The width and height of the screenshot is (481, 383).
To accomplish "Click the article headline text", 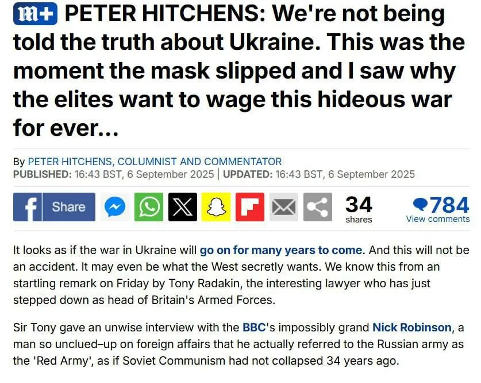I will pyautogui.click(x=239, y=71).
